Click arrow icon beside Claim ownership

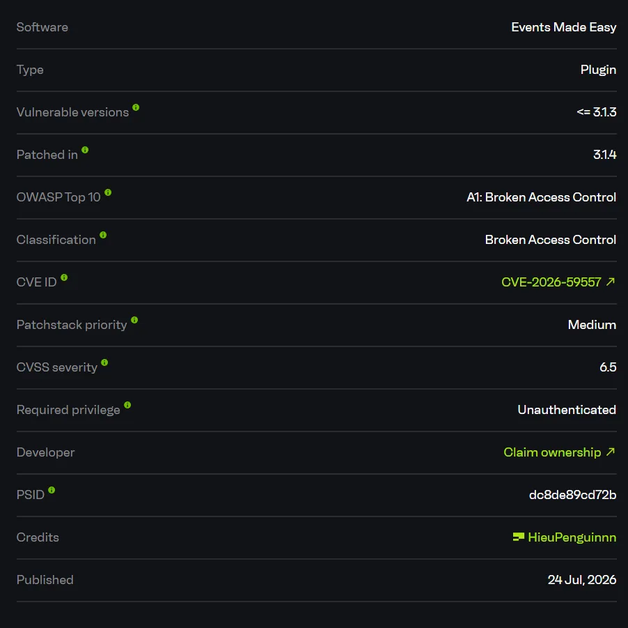tap(611, 452)
